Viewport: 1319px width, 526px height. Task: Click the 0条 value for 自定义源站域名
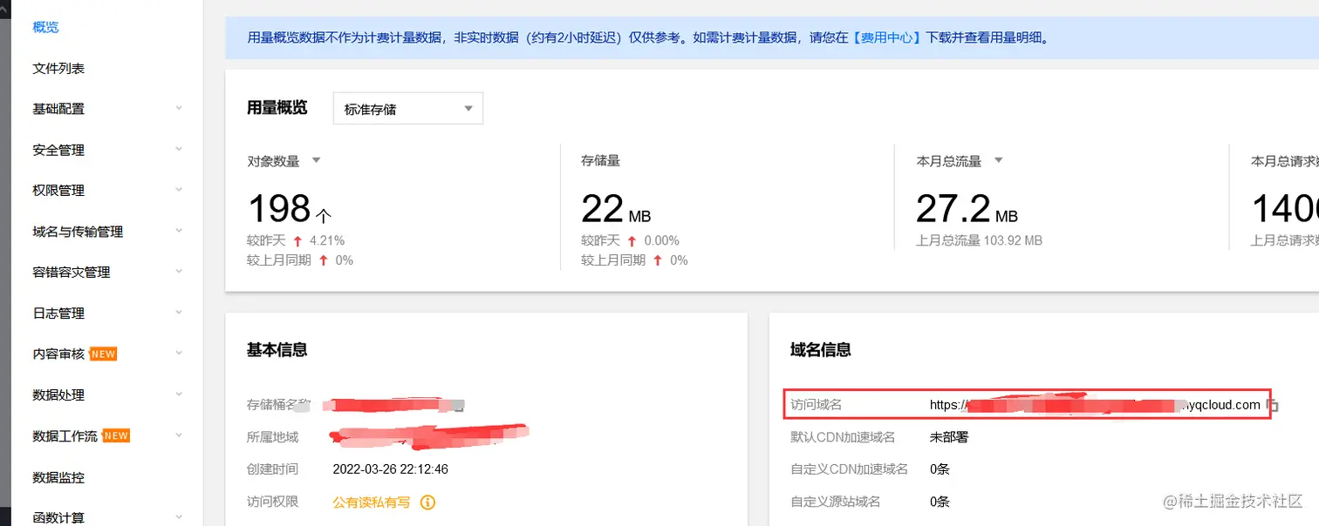[940, 501]
